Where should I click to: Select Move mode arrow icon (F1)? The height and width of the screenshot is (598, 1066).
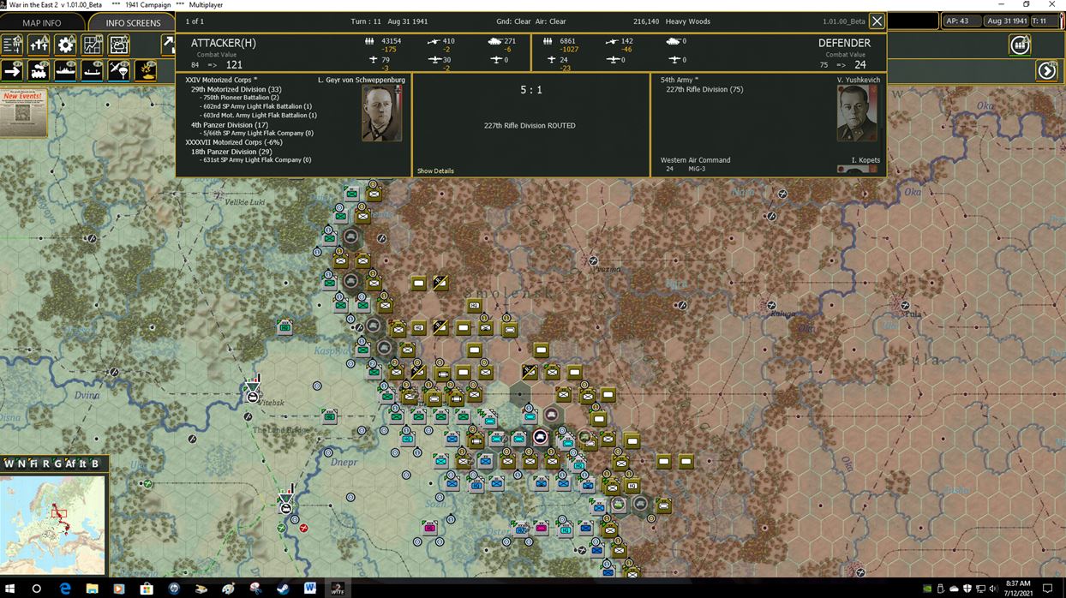point(12,71)
